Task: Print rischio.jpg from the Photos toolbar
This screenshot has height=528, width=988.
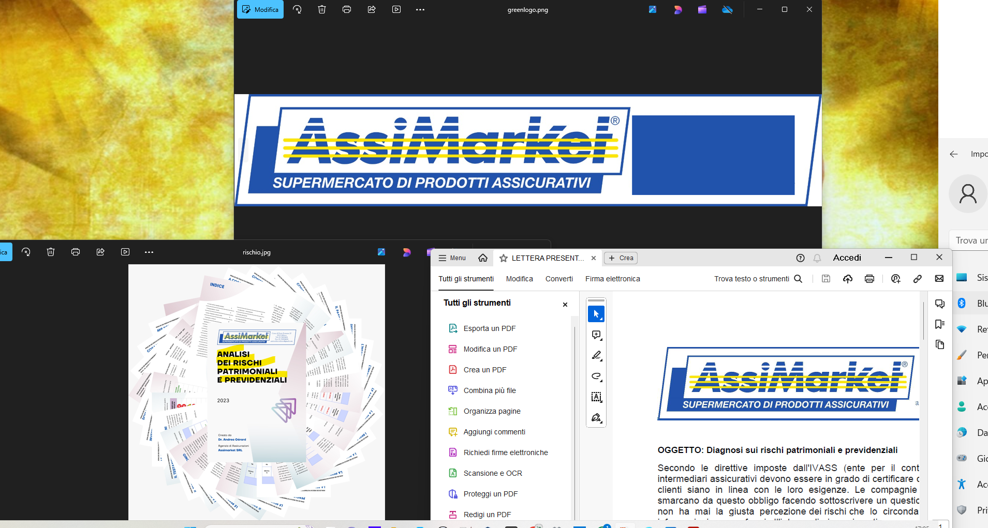Action: tap(76, 252)
